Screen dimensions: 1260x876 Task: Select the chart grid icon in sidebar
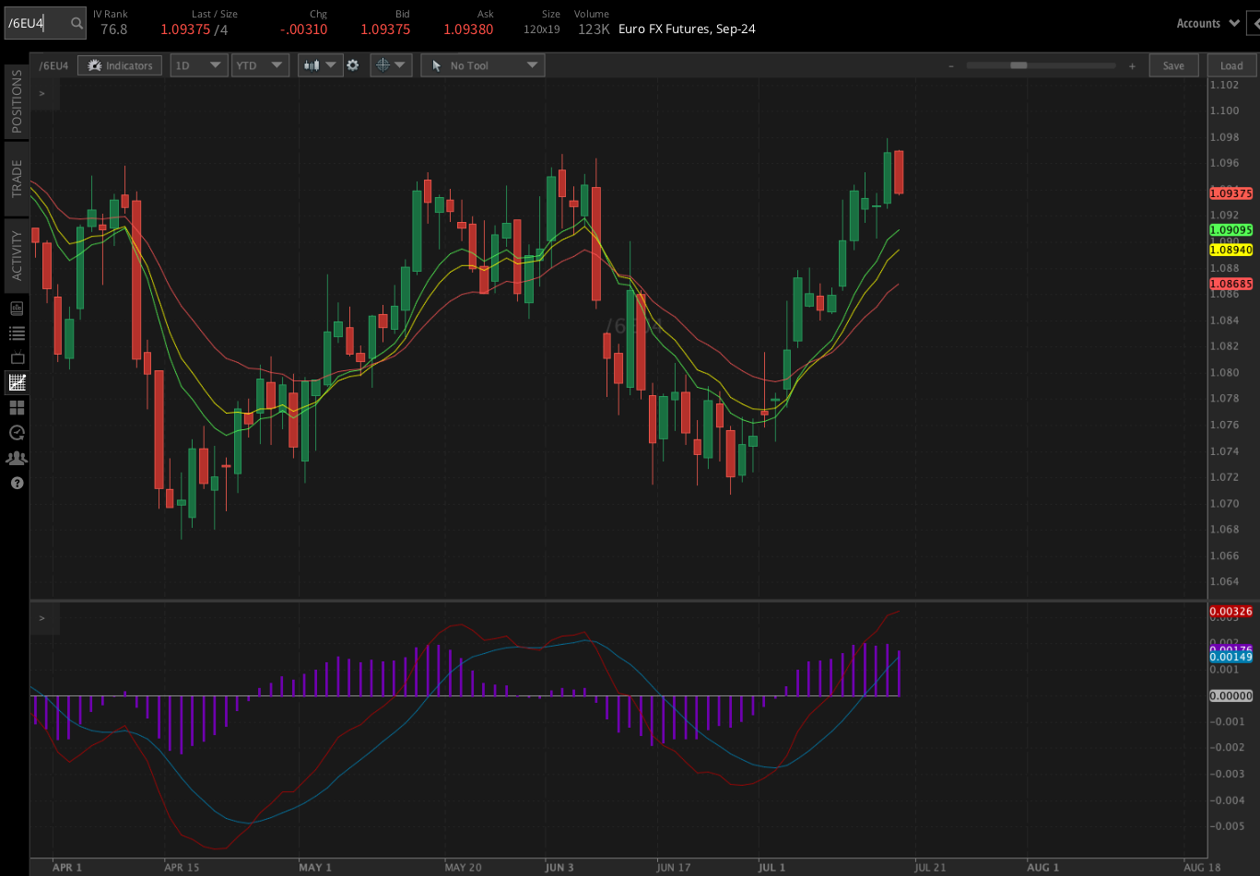point(17,382)
